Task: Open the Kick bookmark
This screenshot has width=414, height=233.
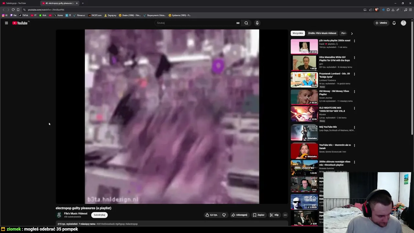Action: (x=43, y=15)
